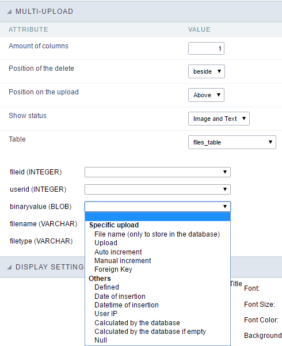Click the userid (INTEGER) label
The image size is (282, 346).
click(38, 189)
